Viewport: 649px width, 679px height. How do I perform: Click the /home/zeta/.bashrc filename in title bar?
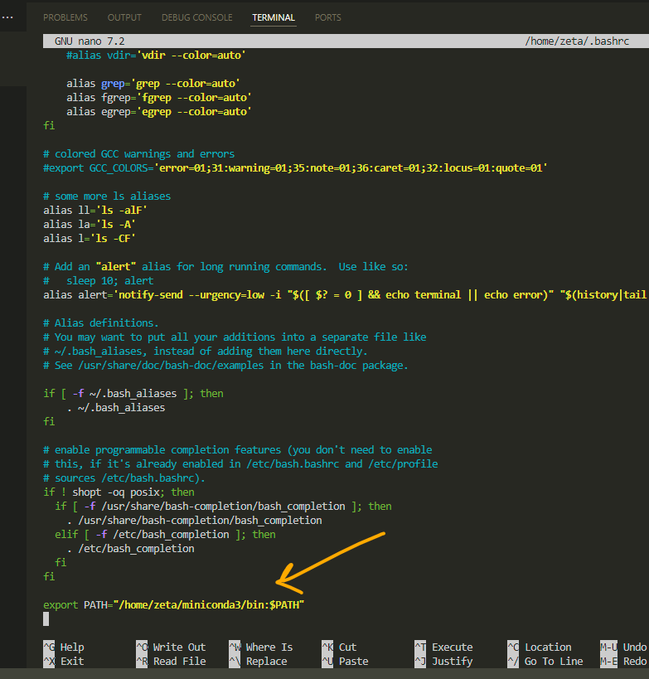coord(578,41)
